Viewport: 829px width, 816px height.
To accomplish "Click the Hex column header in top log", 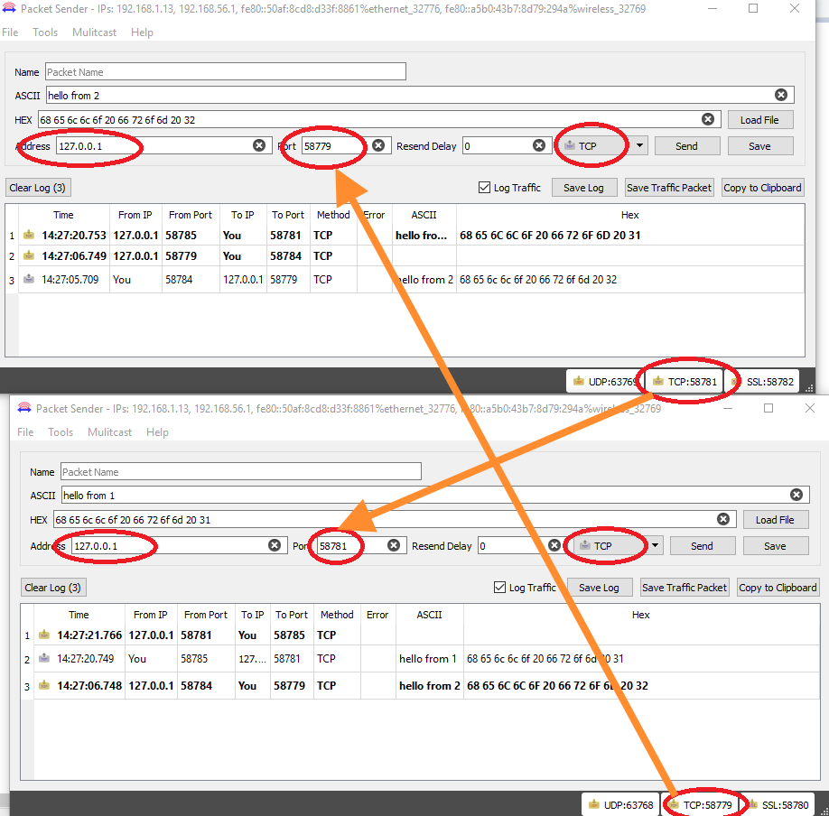I will coord(629,215).
